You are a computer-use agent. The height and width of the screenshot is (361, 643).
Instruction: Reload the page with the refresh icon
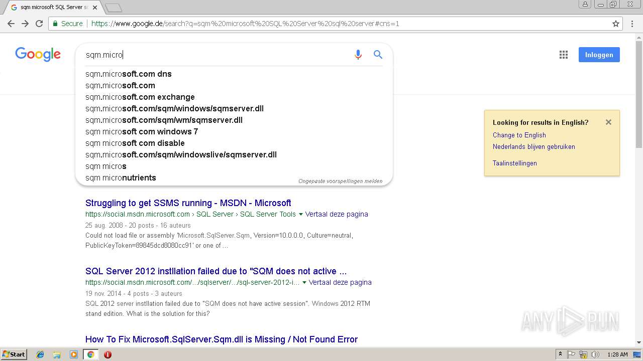pos(39,24)
